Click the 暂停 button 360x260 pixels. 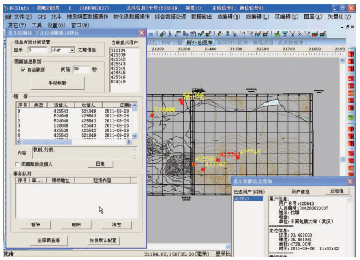pyautogui.click(x=35, y=224)
